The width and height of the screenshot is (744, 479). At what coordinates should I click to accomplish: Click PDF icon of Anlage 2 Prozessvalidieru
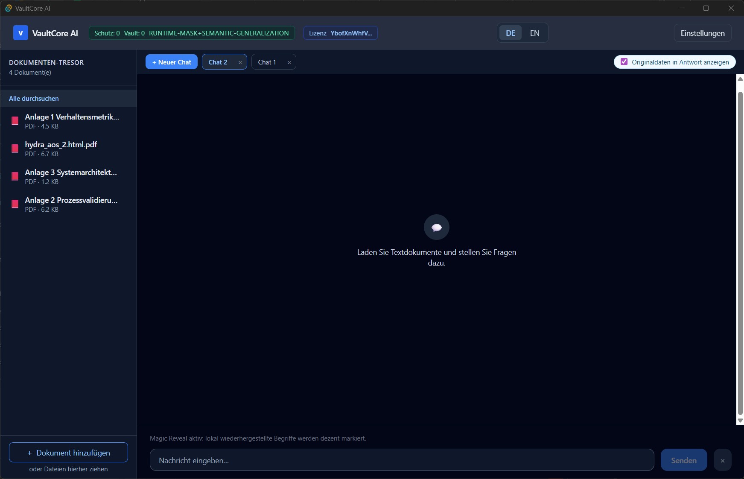[x=15, y=204]
